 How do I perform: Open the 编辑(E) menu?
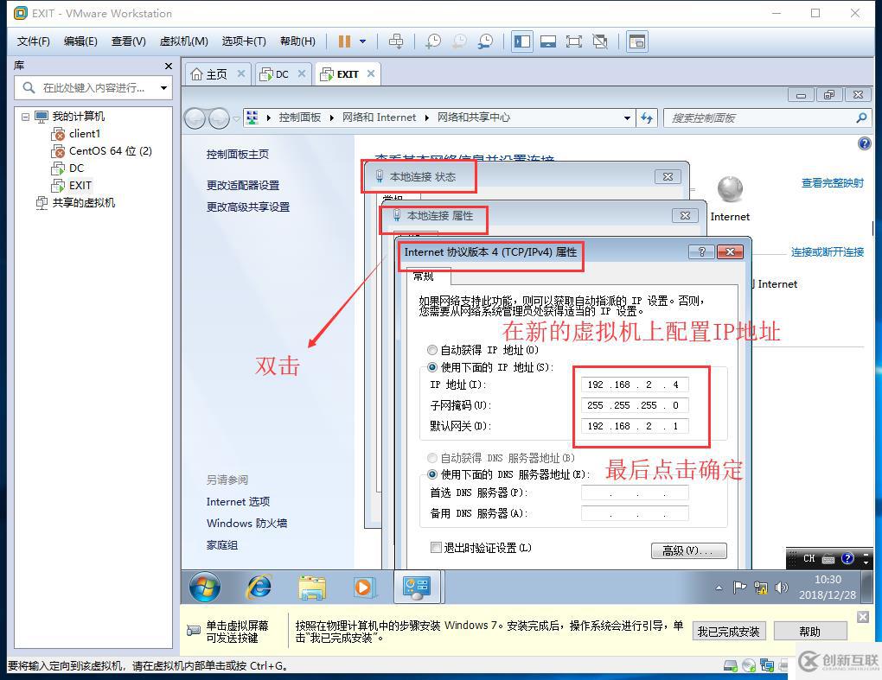[80, 41]
